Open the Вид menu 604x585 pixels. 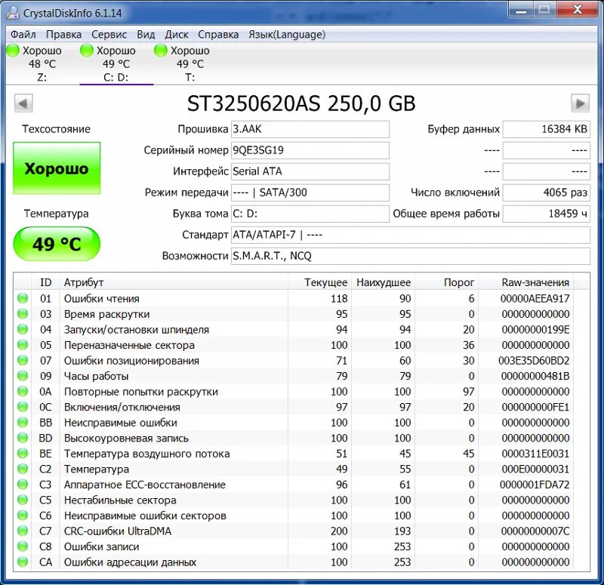pos(146,35)
